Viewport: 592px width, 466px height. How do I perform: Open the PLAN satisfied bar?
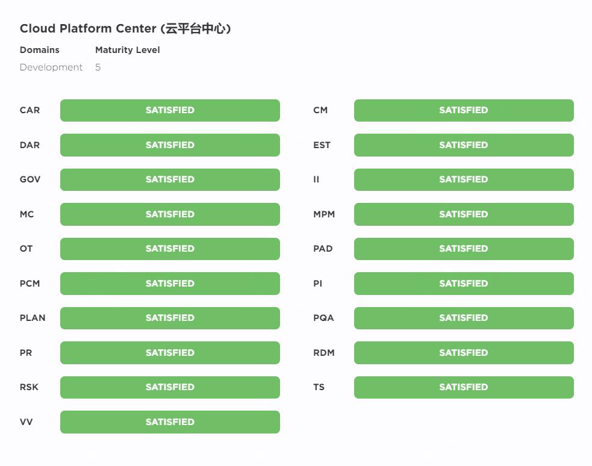point(170,318)
